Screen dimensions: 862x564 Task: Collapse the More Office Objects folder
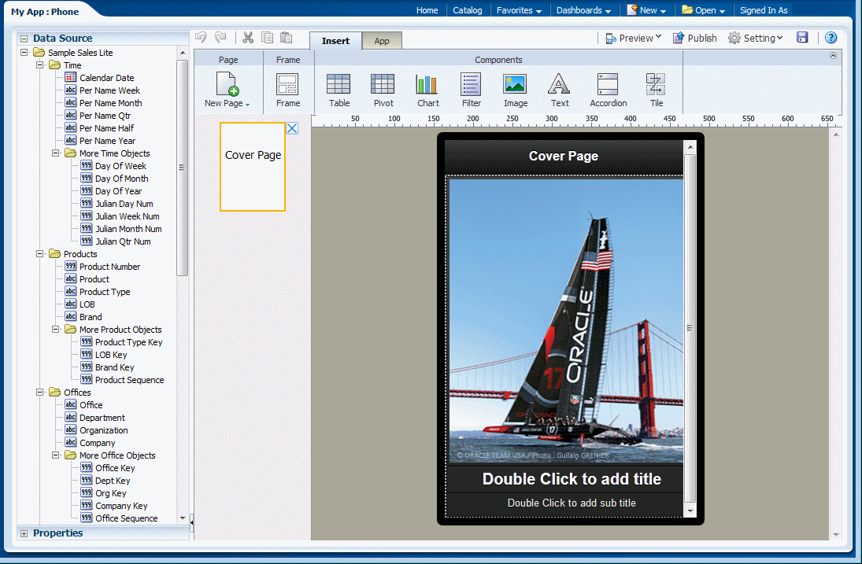pyautogui.click(x=56, y=455)
